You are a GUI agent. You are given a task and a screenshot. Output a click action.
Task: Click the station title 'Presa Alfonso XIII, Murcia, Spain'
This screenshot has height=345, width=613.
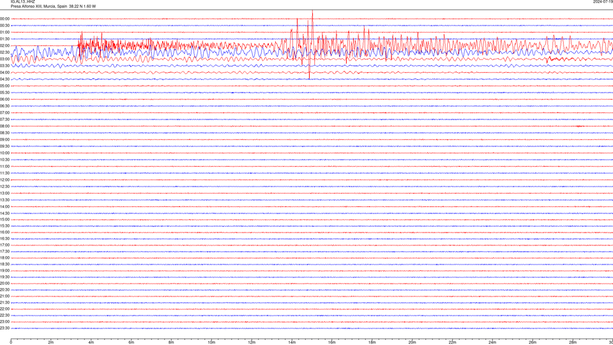click(x=39, y=6)
